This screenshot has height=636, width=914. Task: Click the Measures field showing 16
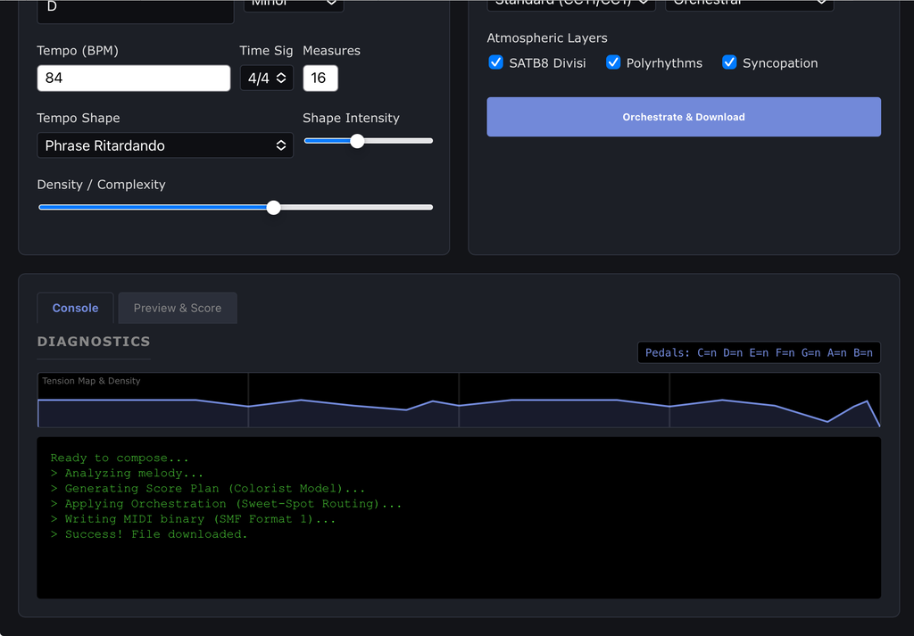(x=320, y=78)
